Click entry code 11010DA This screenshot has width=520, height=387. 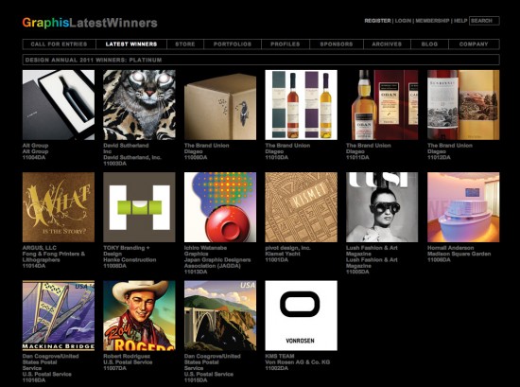point(277,157)
